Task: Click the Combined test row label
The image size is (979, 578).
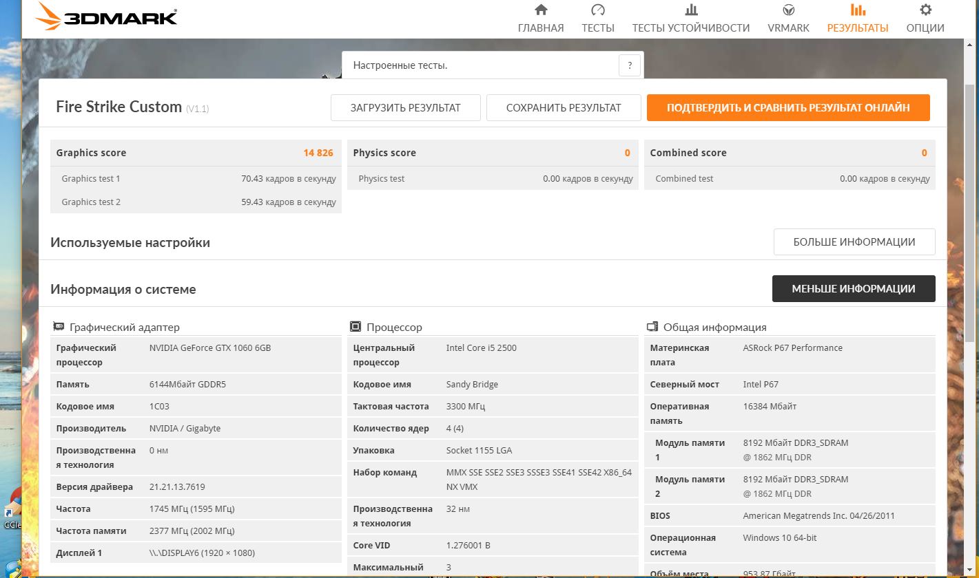Action: tap(684, 178)
